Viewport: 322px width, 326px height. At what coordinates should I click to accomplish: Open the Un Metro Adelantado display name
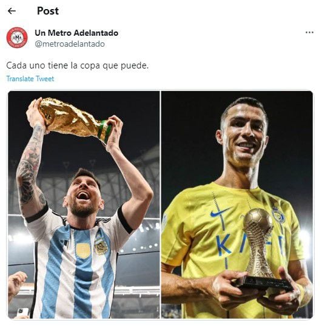[76, 33]
